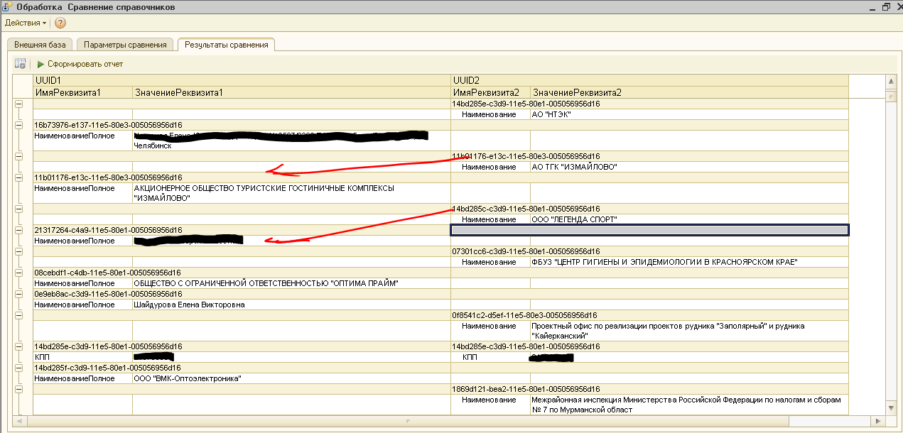
Task: Collapse the group containing АО ТГК "ИЗМАЙЛОВО"
Action: point(18,156)
